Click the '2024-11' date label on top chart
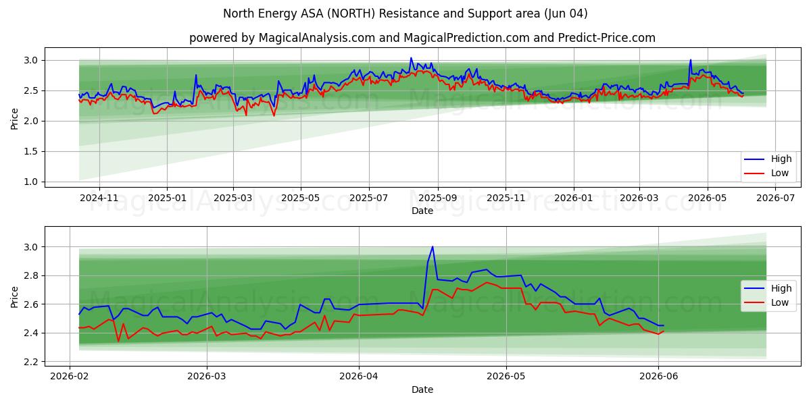Viewport: 811px width, 405px height. click(x=99, y=198)
